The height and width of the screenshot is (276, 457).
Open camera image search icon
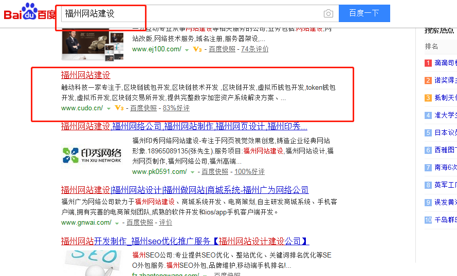tap(328, 13)
